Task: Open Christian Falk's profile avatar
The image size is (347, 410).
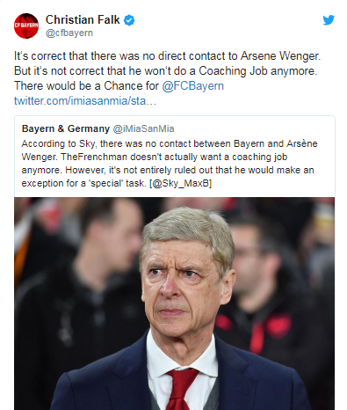Action: [x=26, y=26]
